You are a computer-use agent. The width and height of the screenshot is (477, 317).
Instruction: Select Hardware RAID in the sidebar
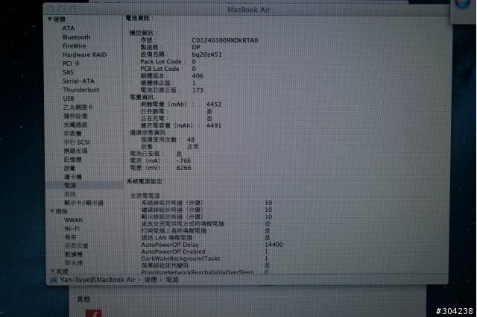tap(84, 54)
